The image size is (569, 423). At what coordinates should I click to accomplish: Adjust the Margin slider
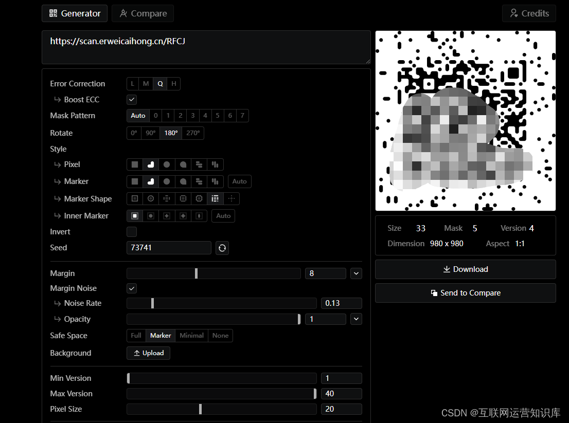point(214,273)
